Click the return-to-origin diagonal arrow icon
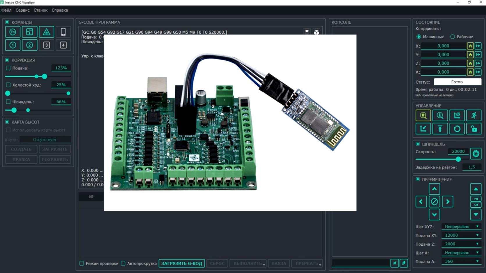The image size is (486, 273). pyautogui.click(x=423, y=129)
